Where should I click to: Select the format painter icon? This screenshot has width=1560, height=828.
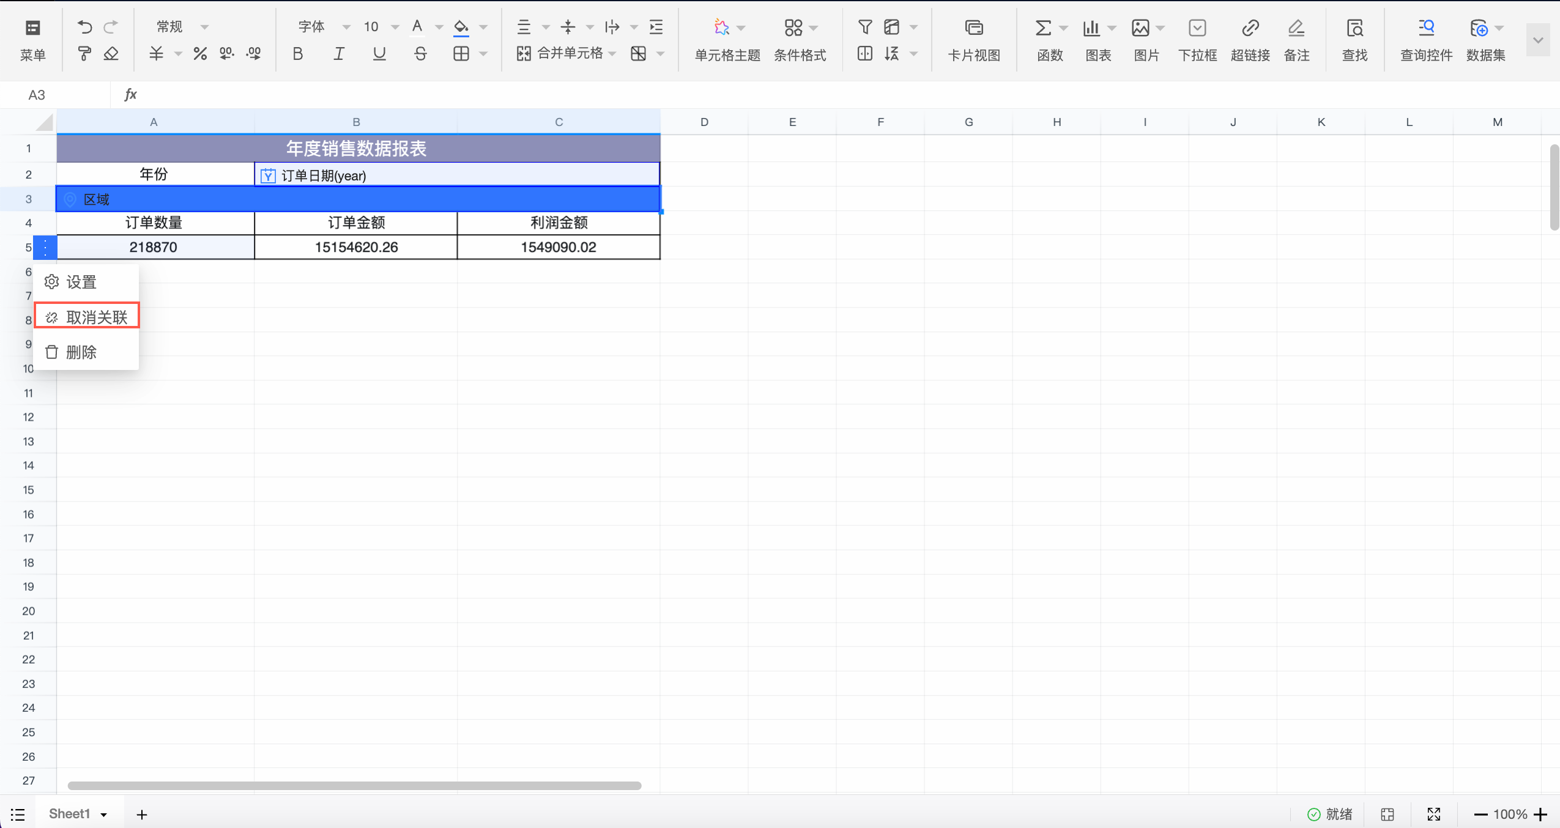84,54
